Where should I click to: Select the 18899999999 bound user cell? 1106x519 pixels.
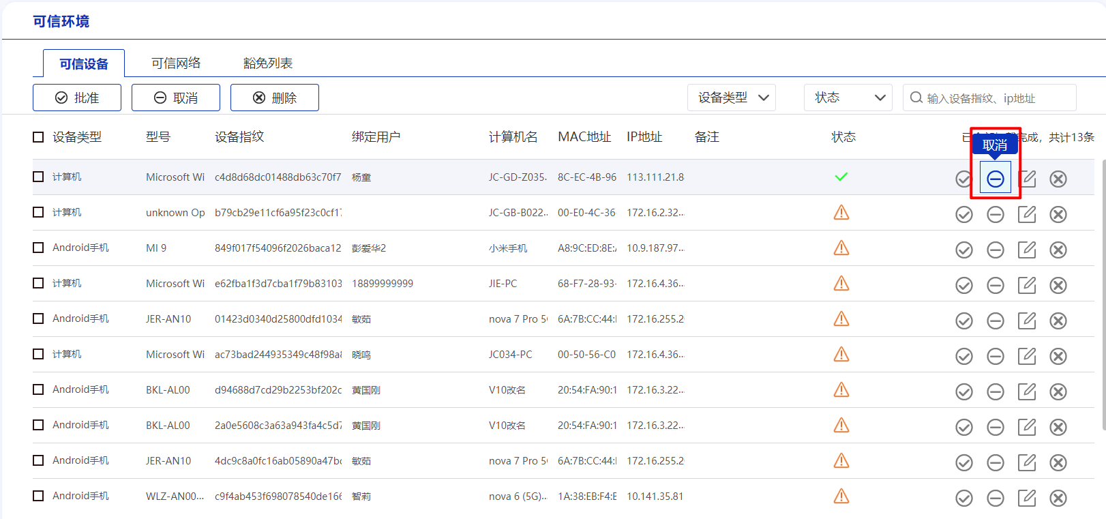coord(383,284)
